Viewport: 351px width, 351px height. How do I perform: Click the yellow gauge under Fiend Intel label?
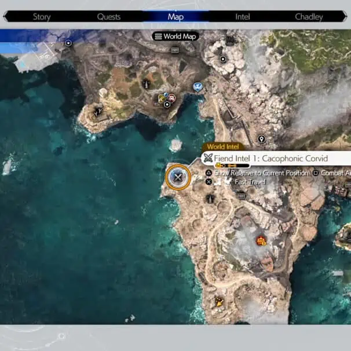[232, 166]
